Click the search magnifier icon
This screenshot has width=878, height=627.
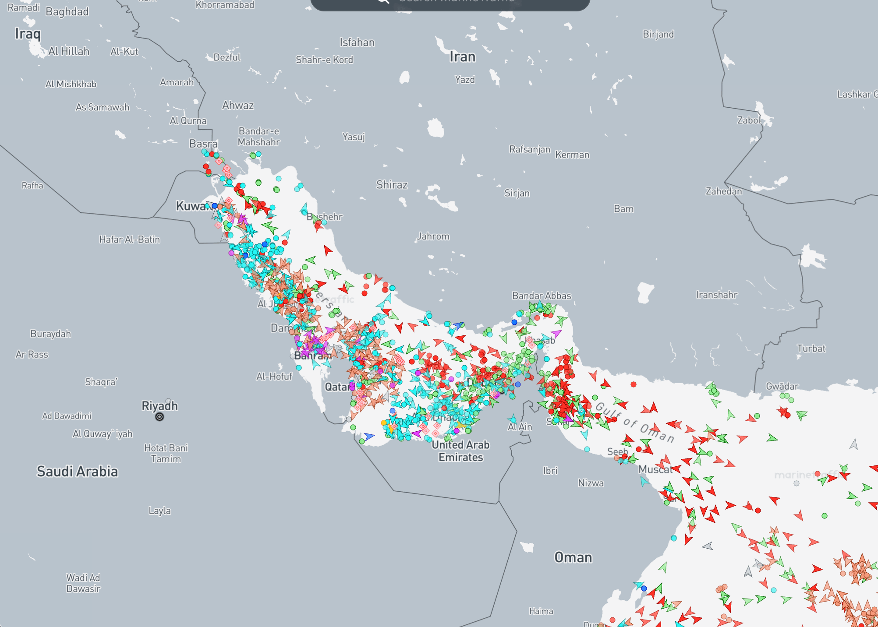coord(383,1)
